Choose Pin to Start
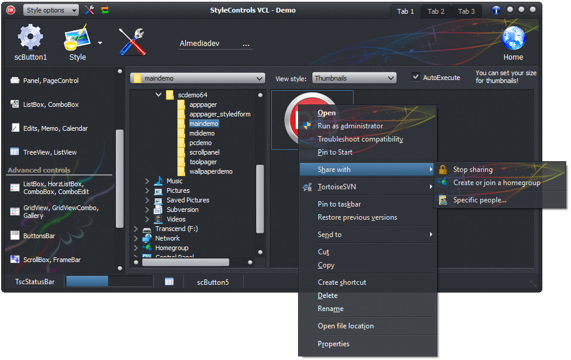The height and width of the screenshot is (360, 571). click(368, 152)
